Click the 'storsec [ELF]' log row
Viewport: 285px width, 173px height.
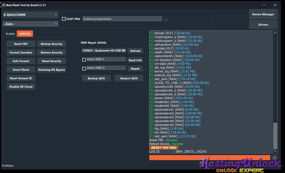coord(170,33)
